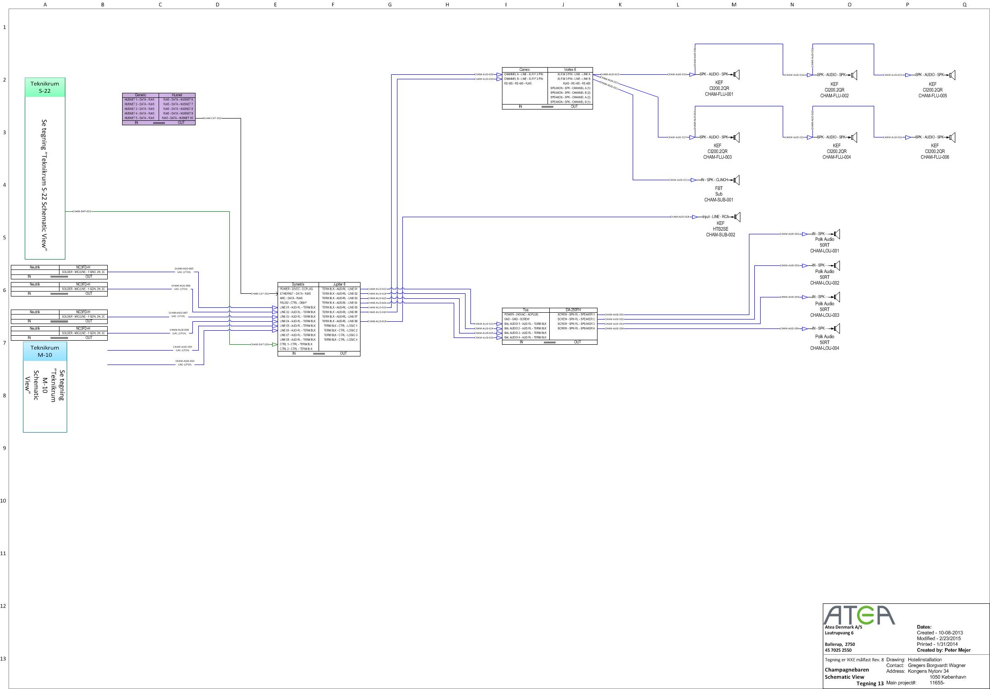Click the speaker symbol above KEF CHAM-FLU-001
The height and width of the screenshot is (689, 990).
click(736, 74)
